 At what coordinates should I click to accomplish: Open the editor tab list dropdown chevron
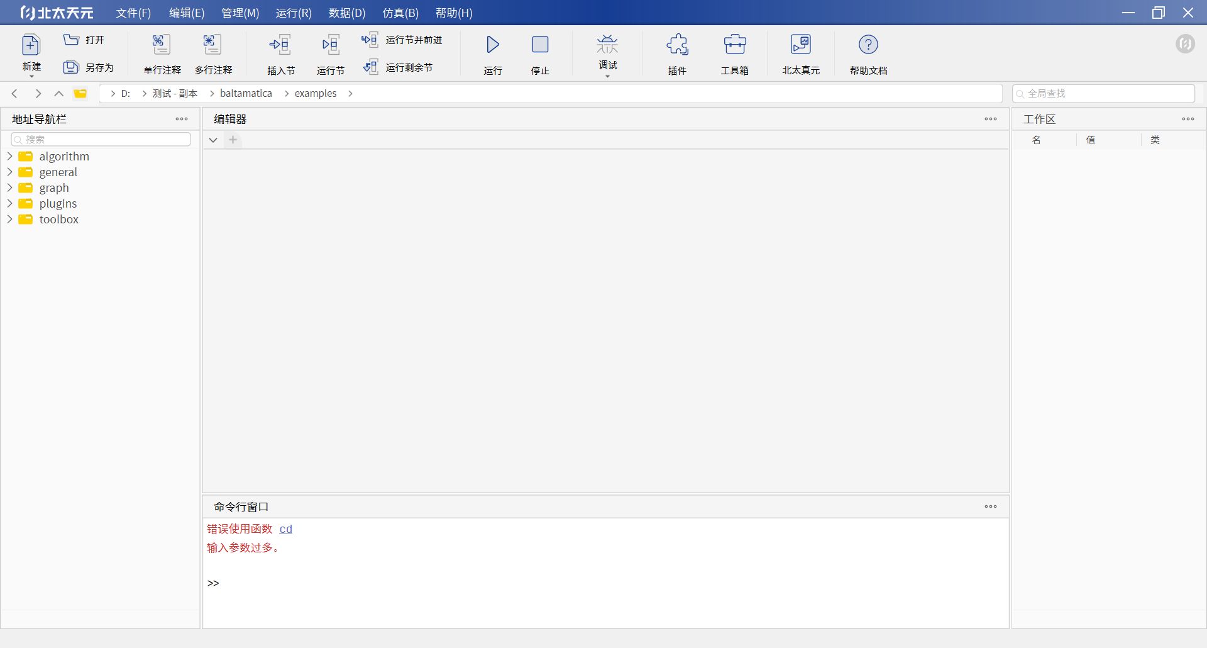tap(213, 140)
